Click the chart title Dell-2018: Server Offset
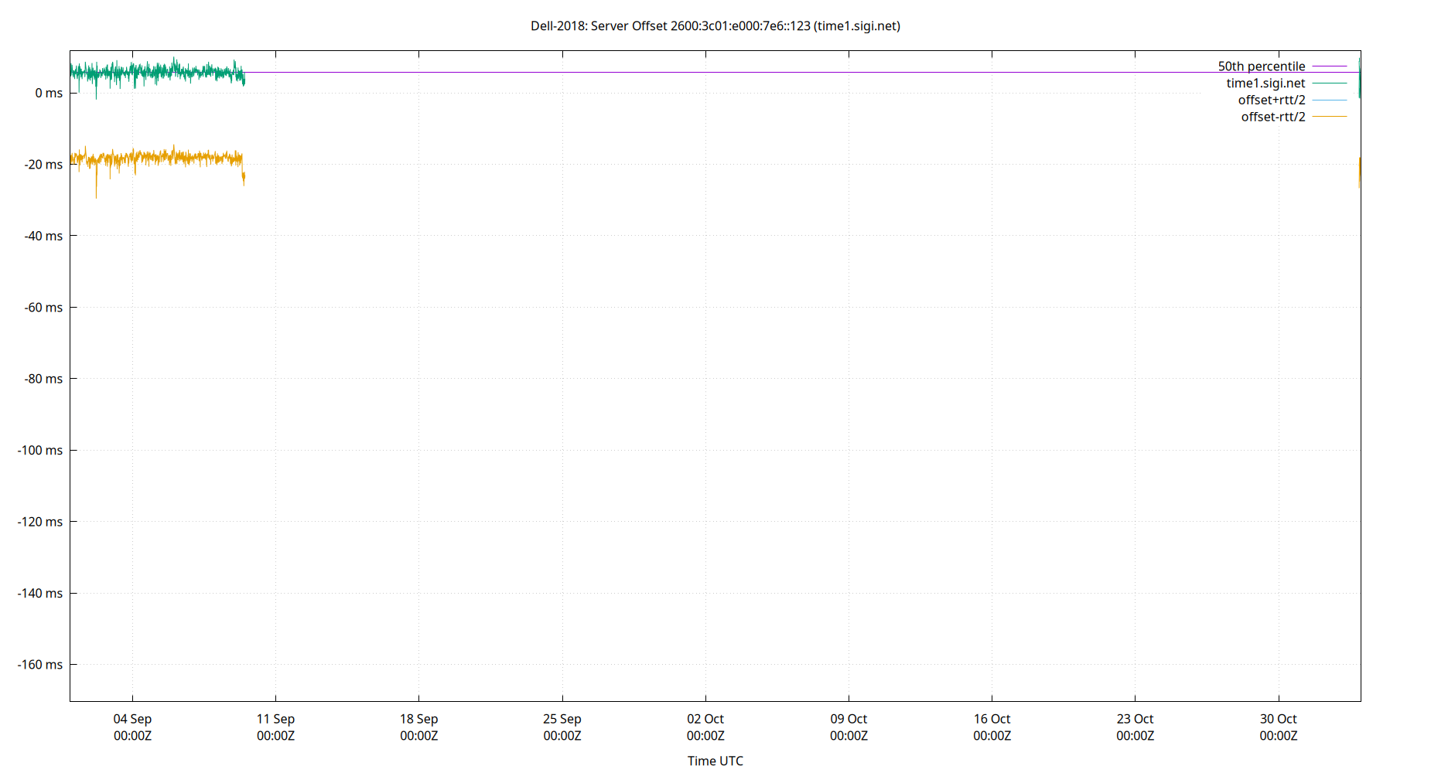This screenshot has height=773, width=1431. coord(714,26)
